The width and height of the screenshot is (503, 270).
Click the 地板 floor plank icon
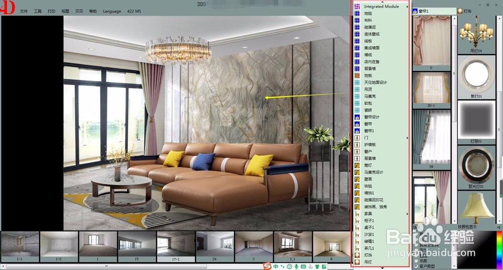(x=357, y=76)
